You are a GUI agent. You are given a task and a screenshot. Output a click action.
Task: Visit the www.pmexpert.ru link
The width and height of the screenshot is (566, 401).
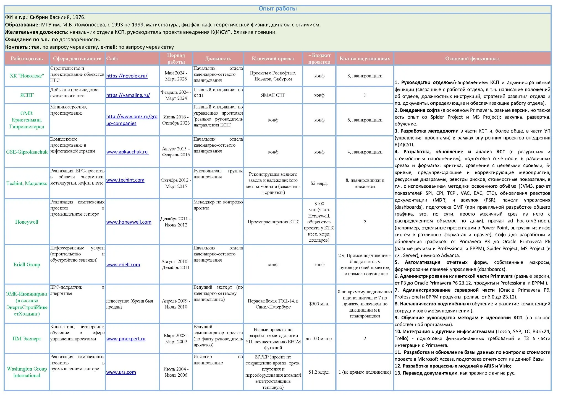[126, 339]
